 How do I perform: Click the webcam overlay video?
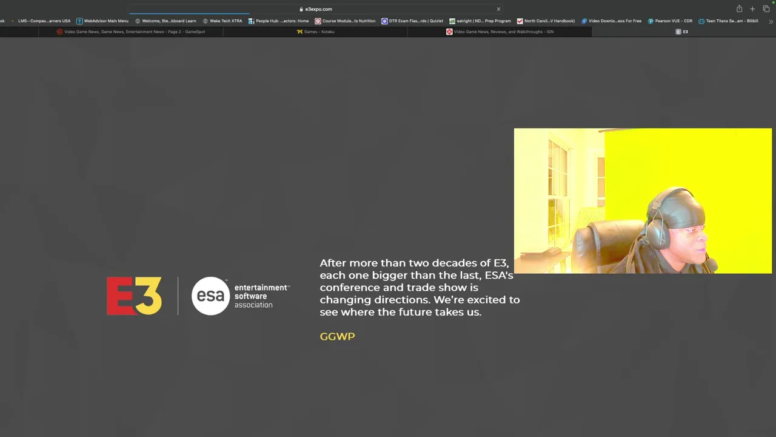(x=643, y=201)
